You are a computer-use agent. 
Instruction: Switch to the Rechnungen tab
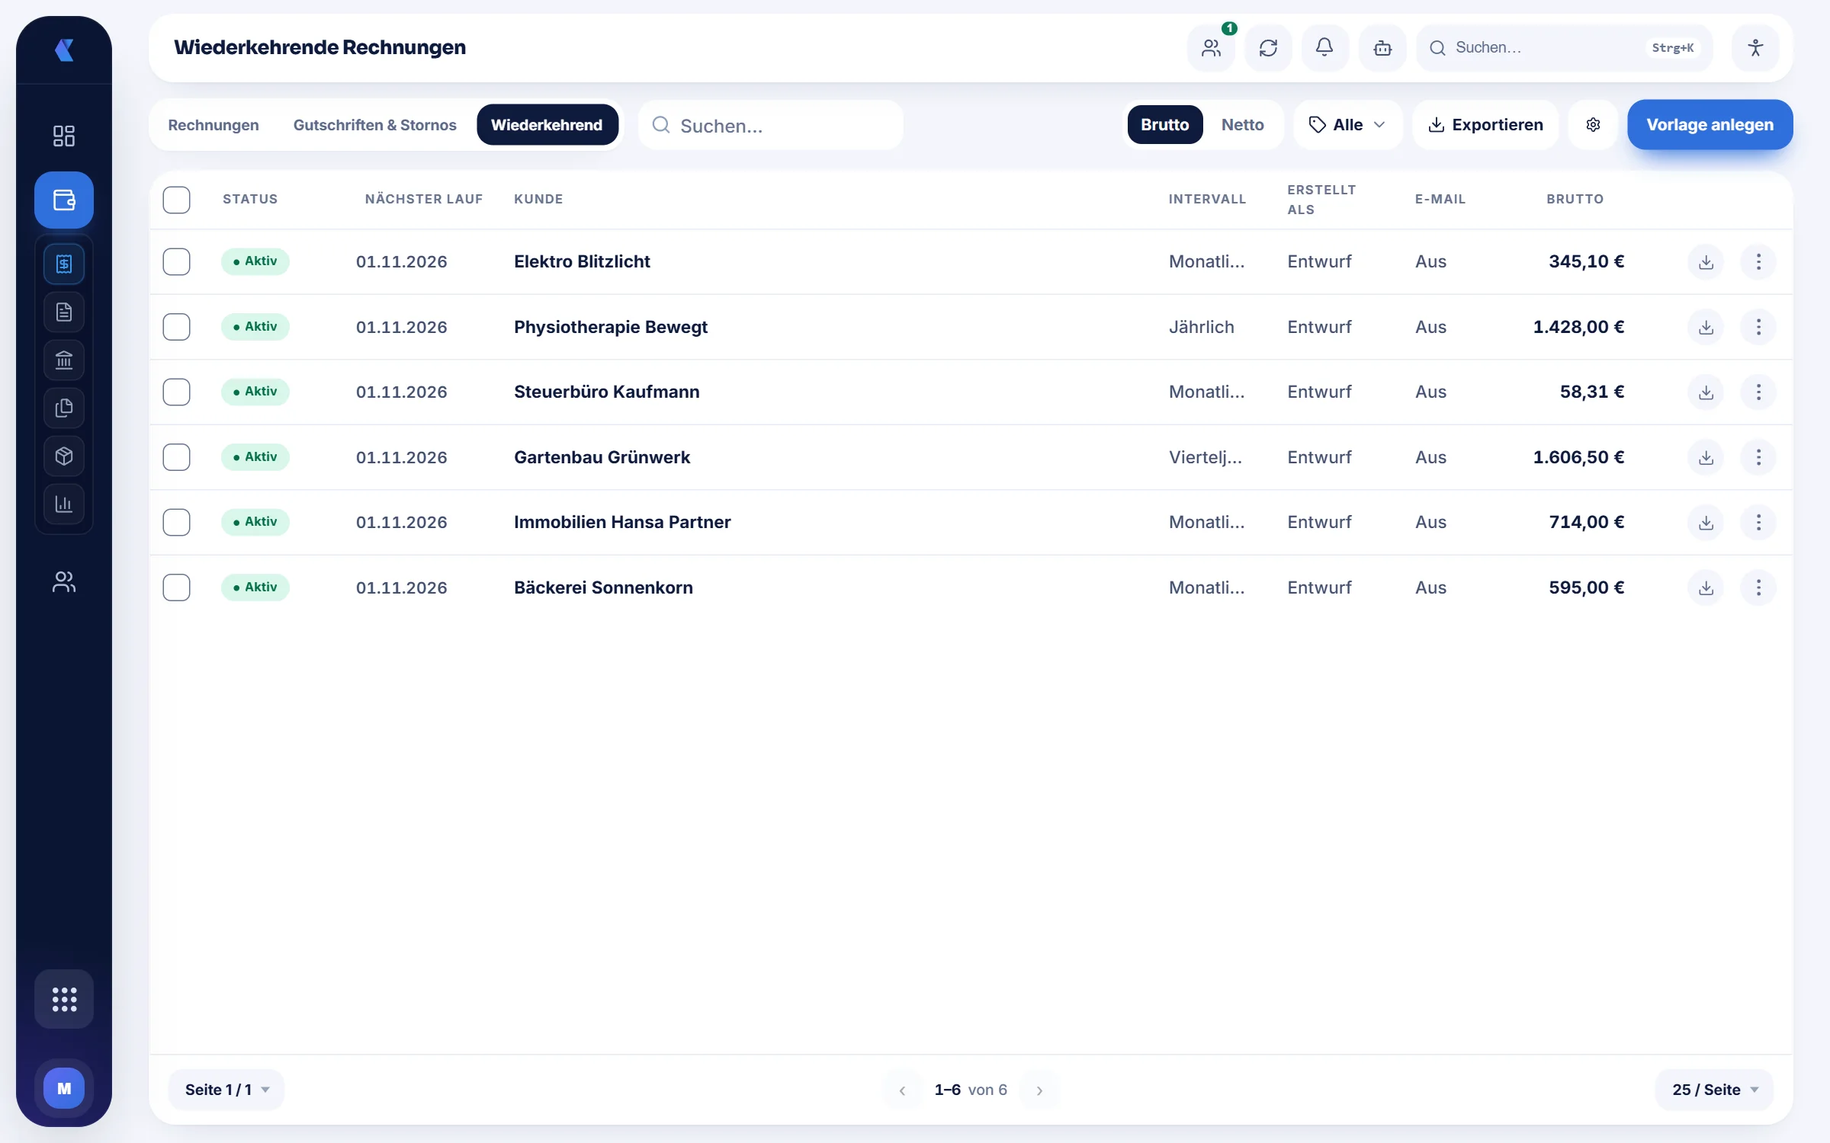coord(213,125)
